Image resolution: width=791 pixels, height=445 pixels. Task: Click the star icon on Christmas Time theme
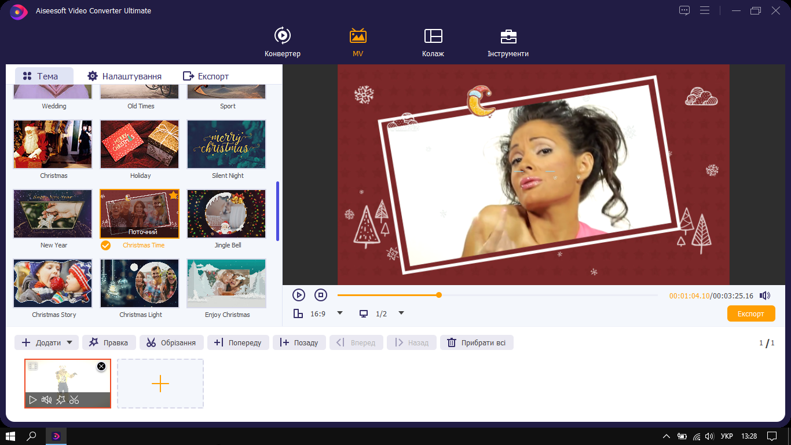[173, 195]
